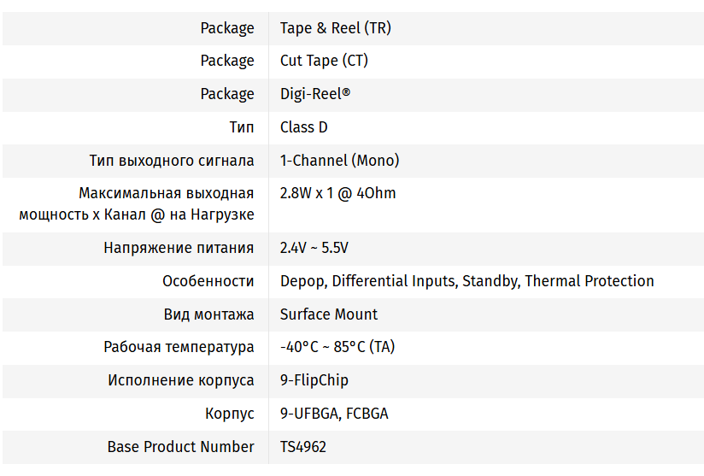Click the "1-Channel (Mono)" output value
Viewport: 704px width, 476px height.
coord(339,160)
